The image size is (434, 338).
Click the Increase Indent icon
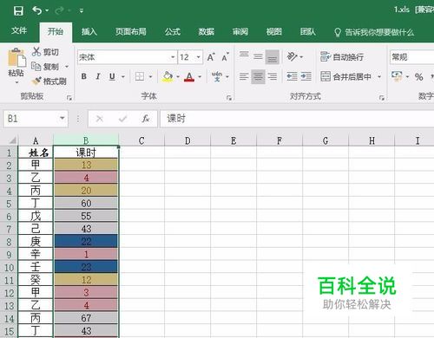(306, 76)
